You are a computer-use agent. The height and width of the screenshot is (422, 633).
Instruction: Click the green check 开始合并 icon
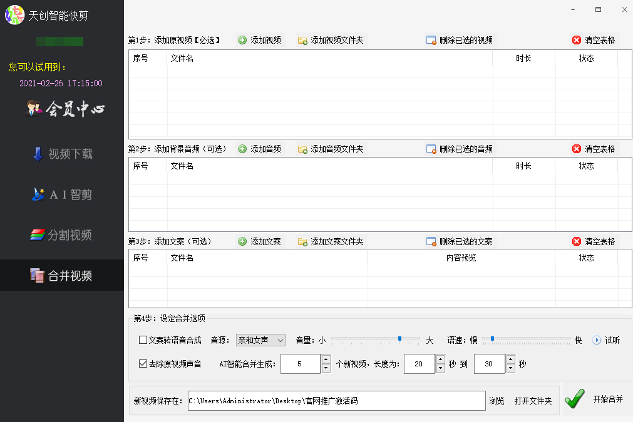tap(575, 399)
